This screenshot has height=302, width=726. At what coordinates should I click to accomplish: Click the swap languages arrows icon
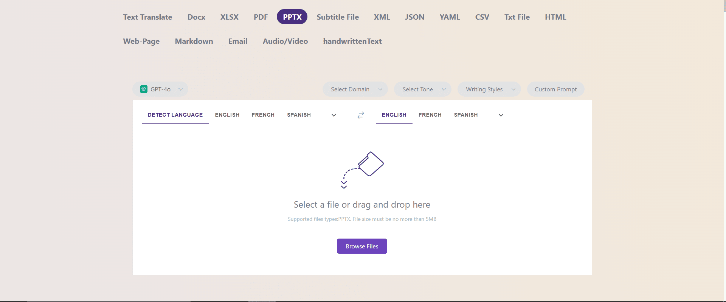click(x=361, y=115)
